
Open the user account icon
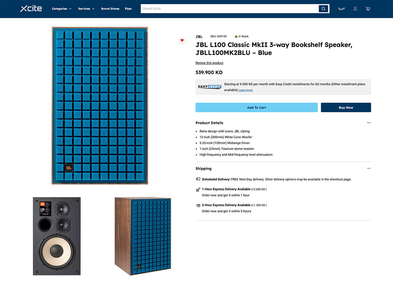point(355,9)
